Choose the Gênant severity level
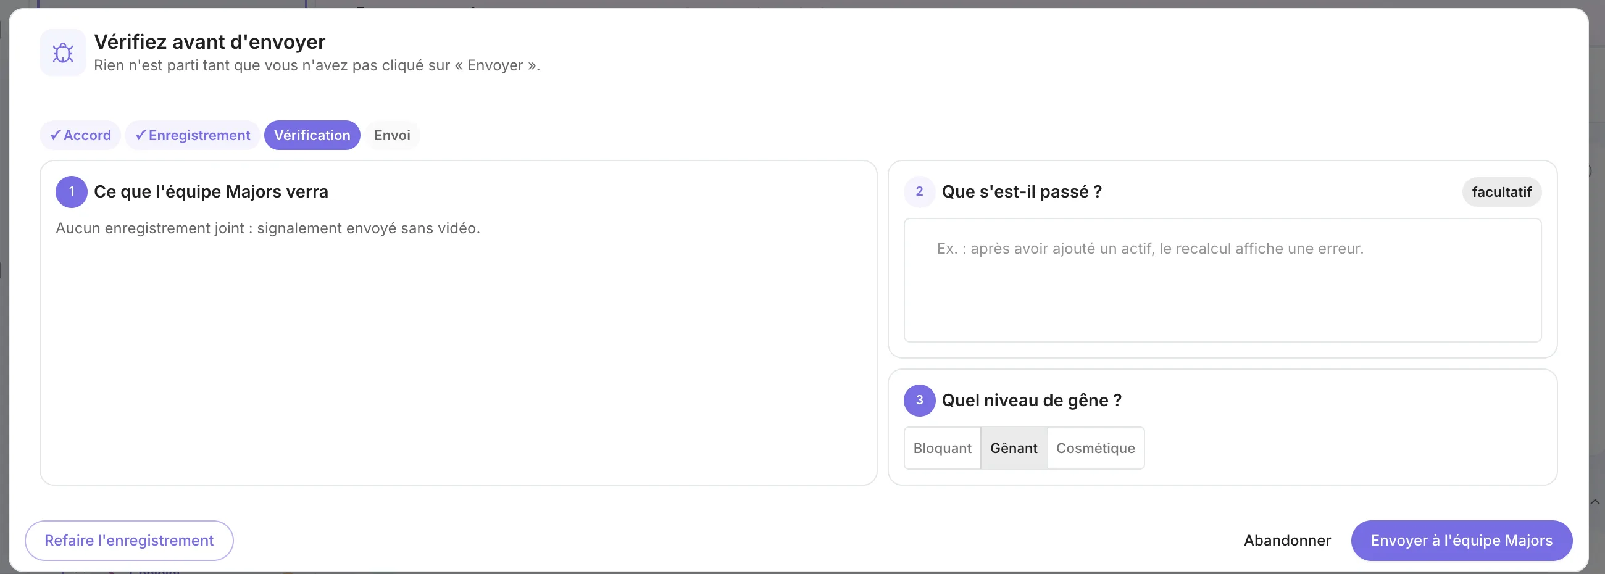This screenshot has height=574, width=1605. (x=1014, y=448)
